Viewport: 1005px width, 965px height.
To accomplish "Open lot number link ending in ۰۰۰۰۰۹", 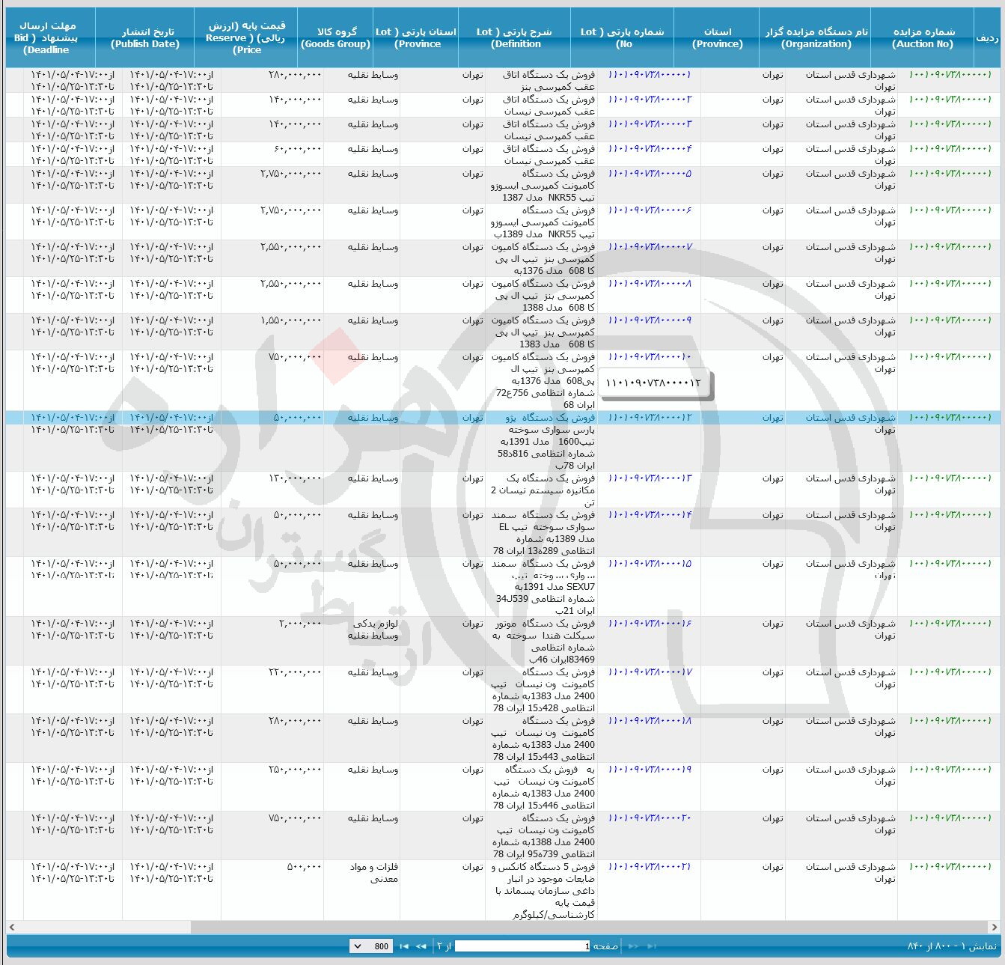I will coord(650,320).
